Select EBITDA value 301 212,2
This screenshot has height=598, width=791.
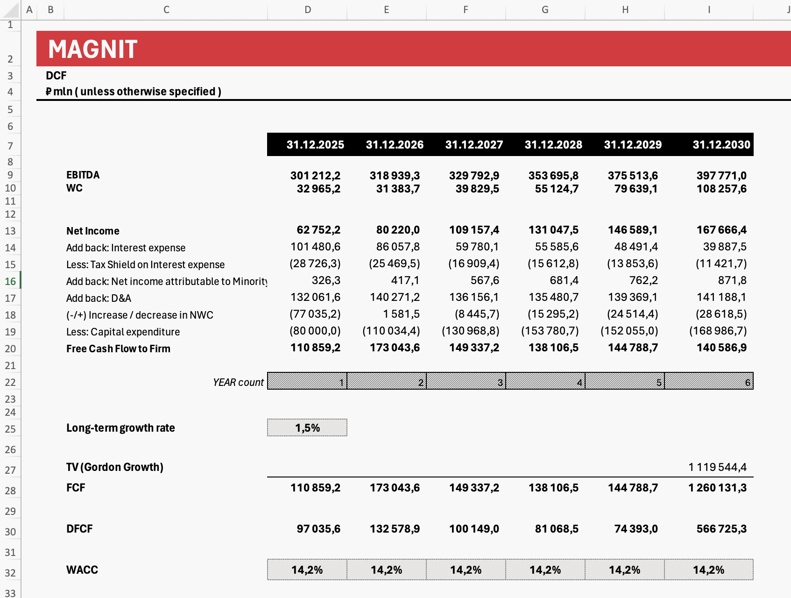click(315, 176)
